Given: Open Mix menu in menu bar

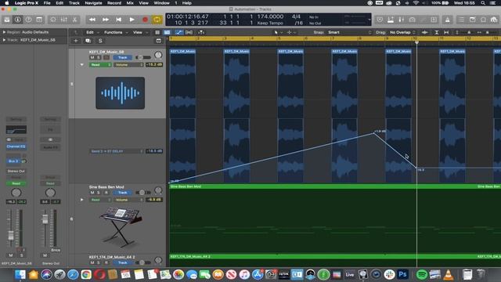Looking at the screenshot, I should [x=130, y=3].
